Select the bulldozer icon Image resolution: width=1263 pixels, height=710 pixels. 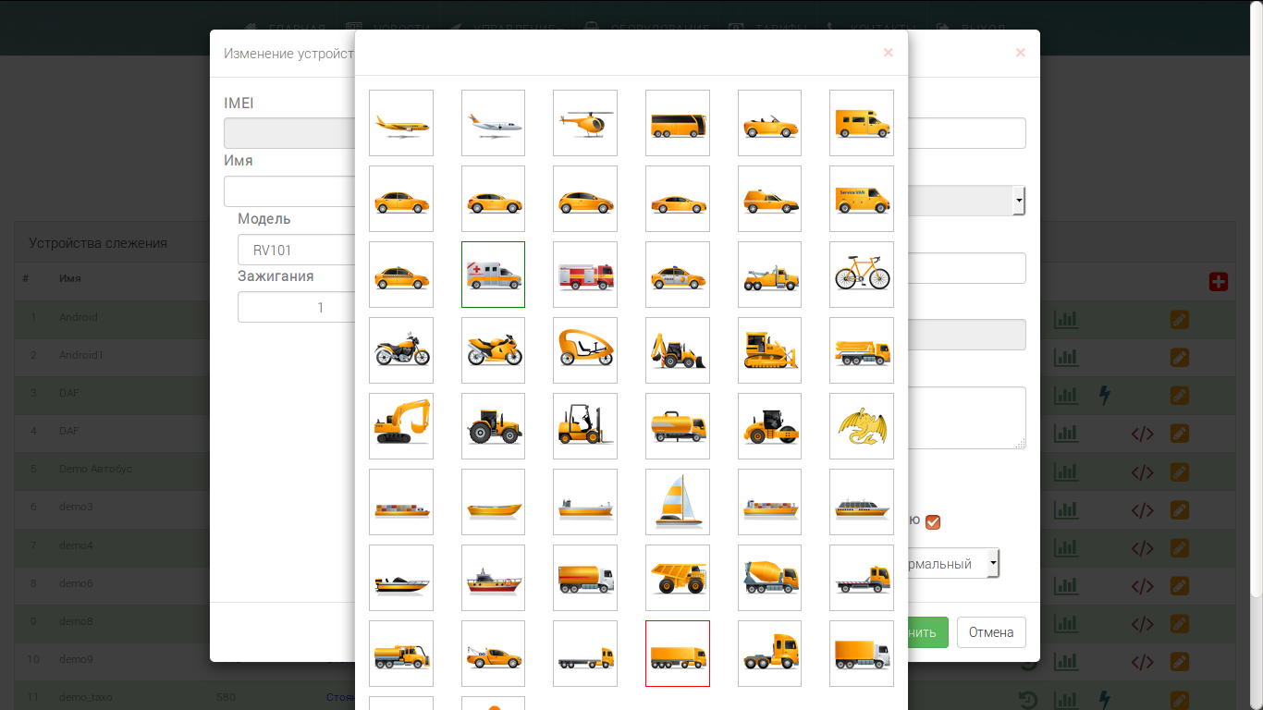click(x=769, y=350)
